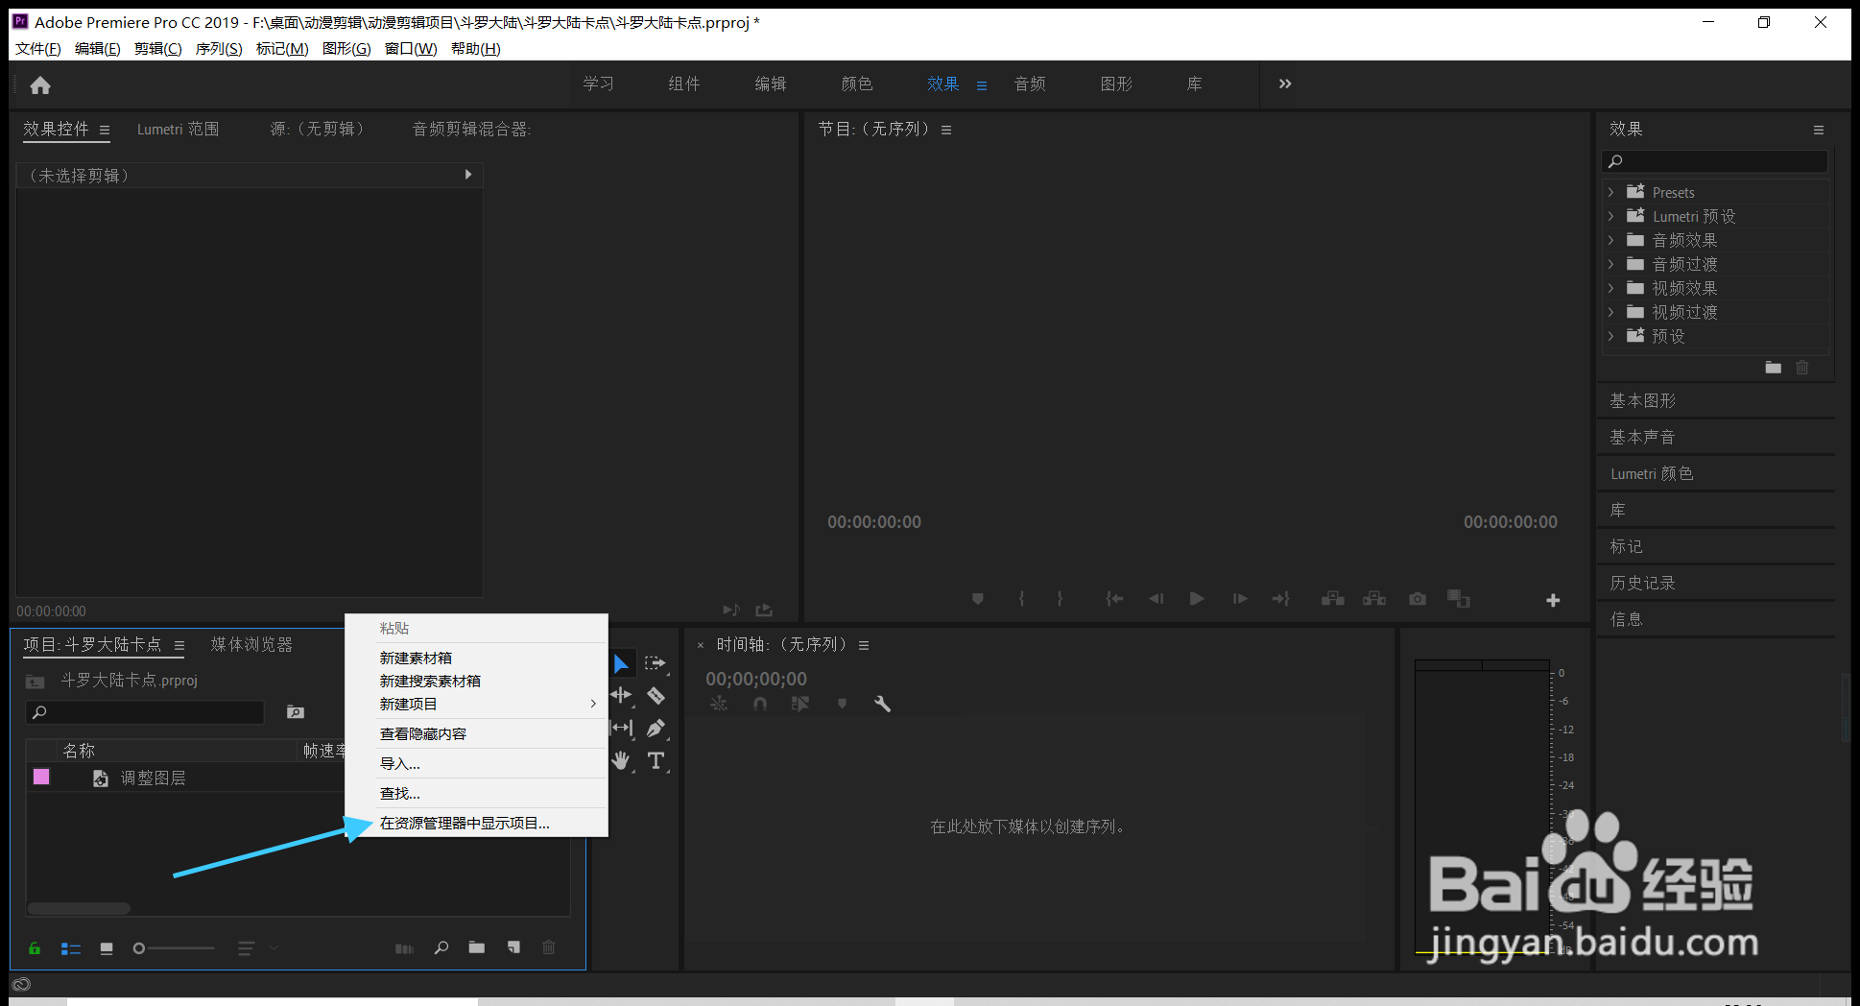
Task: Click Comparison View icon
Action: click(x=1459, y=599)
